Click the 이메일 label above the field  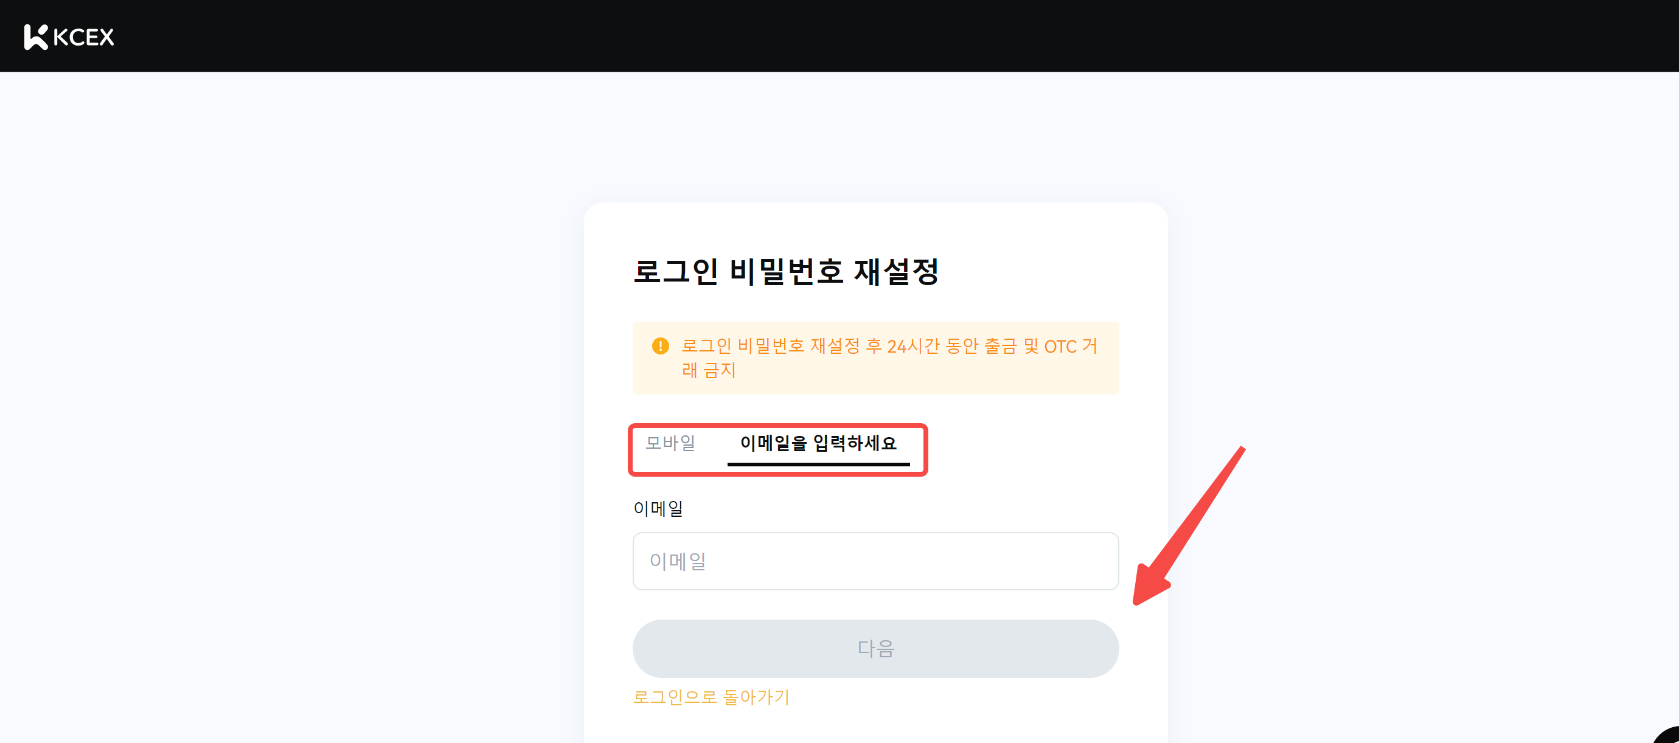(658, 508)
